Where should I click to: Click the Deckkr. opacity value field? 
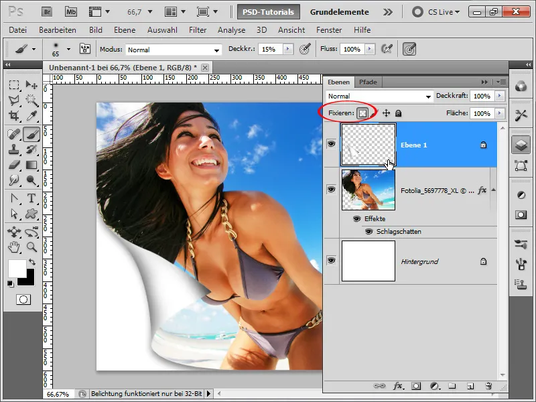click(x=270, y=49)
